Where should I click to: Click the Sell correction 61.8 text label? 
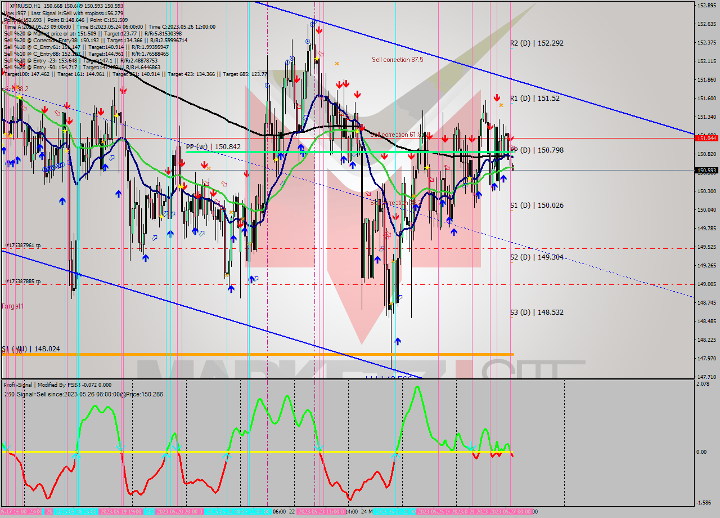click(396, 135)
